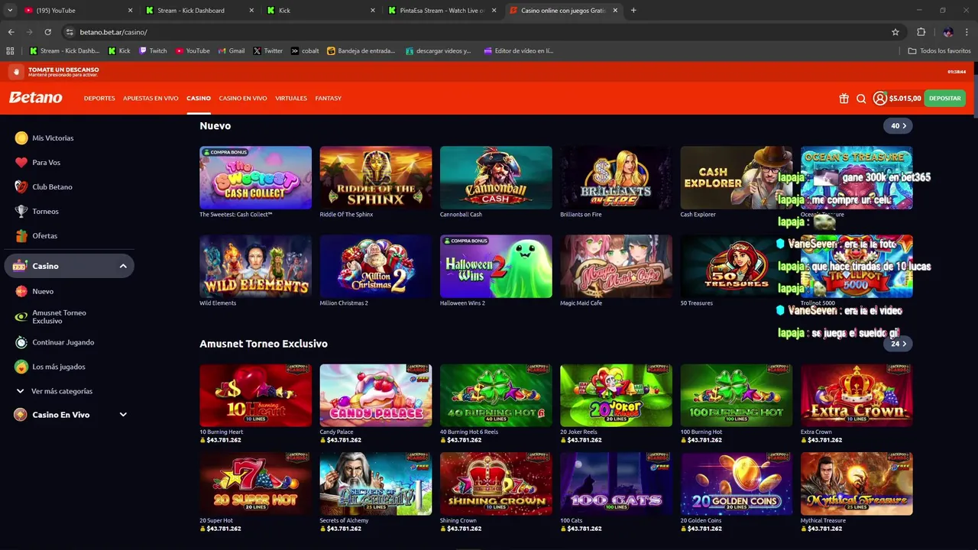Bookmark this page with the star icon

point(895,32)
